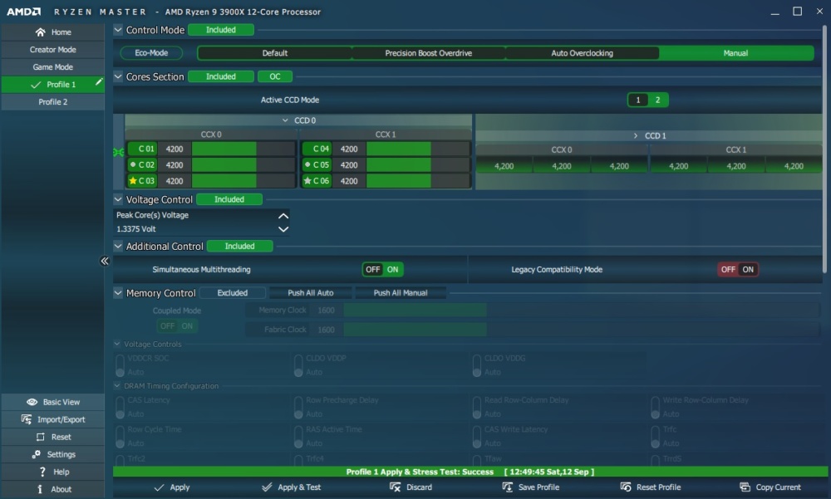Click the Reset square icon in sidebar
The width and height of the screenshot is (831, 499).
pyautogui.click(x=40, y=437)
